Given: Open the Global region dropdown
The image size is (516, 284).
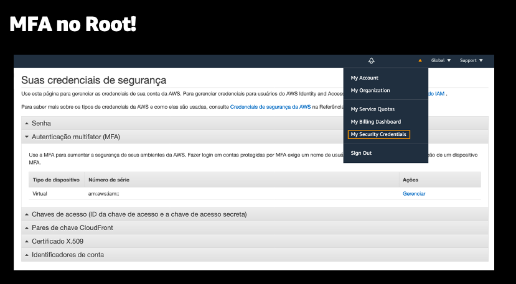Looking at the screenshot, I should (x=441, y=60).
